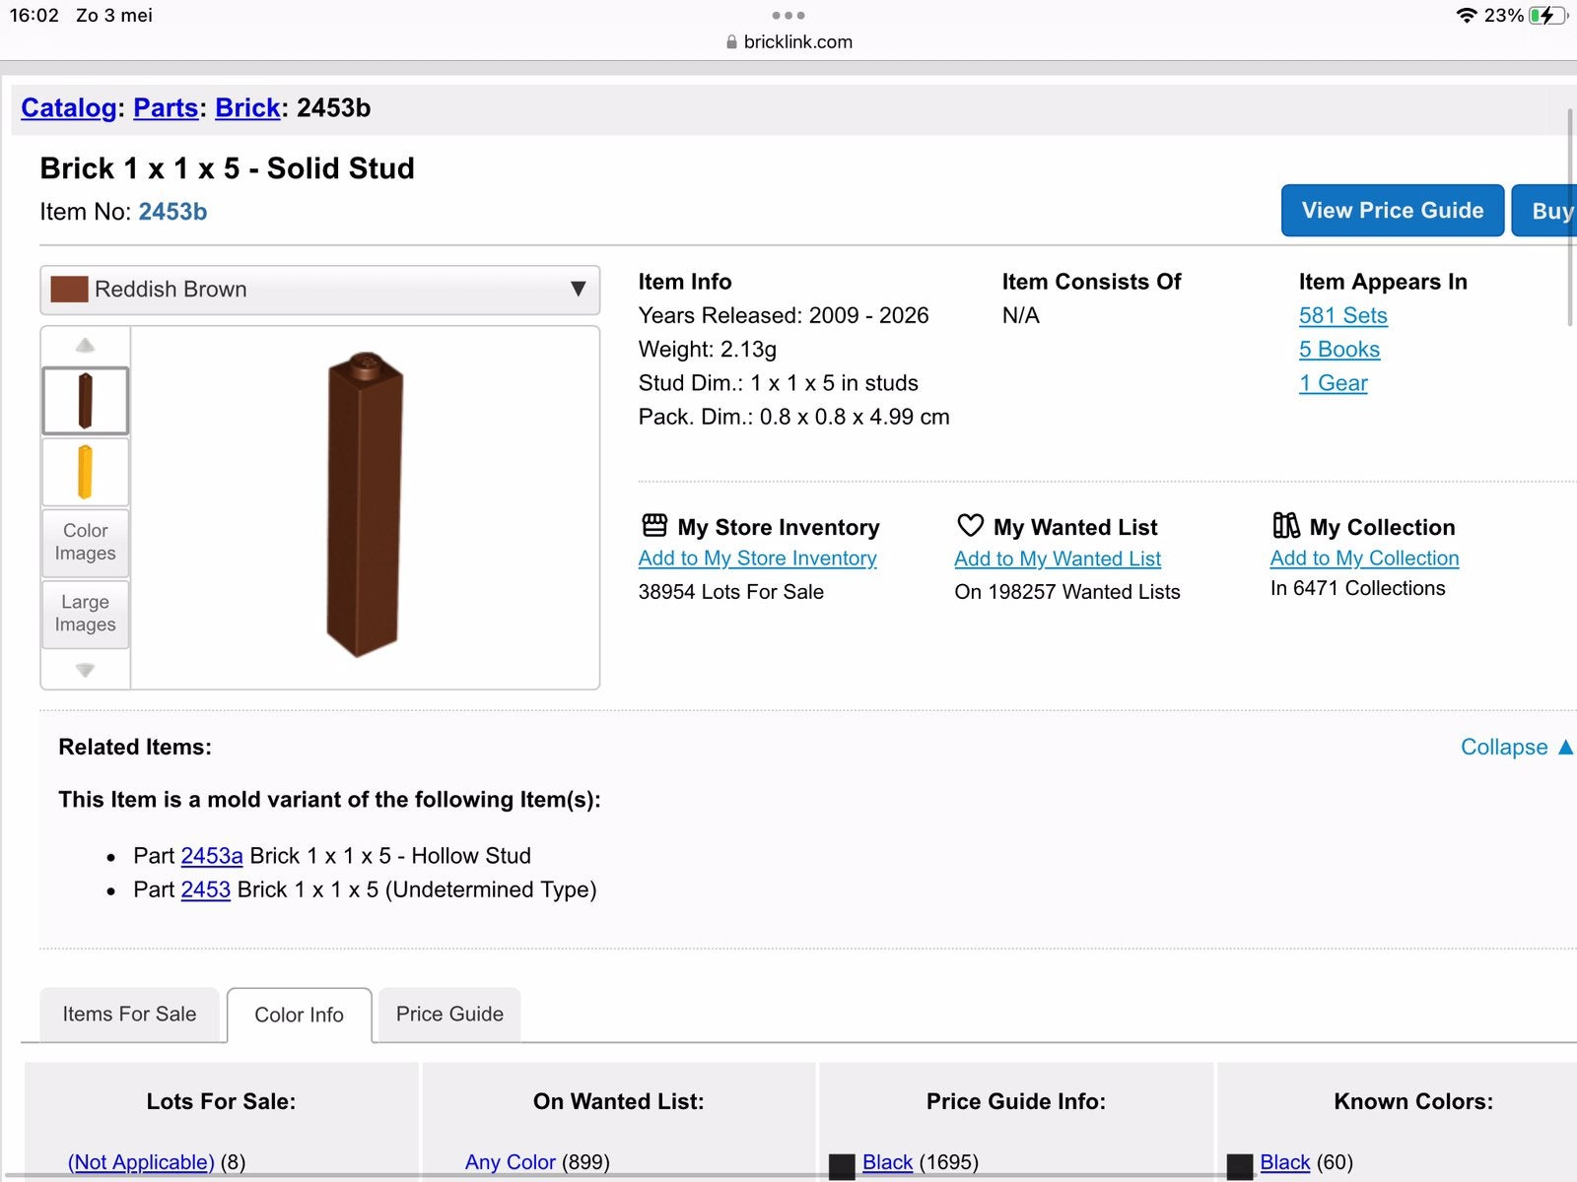
Task: Click the Any Color wanted list link
Action: (511, 1162)
